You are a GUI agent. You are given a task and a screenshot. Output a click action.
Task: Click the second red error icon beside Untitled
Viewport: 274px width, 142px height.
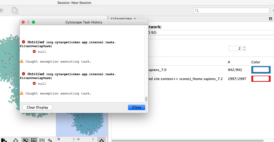pyautogui.click(x=23, y=74)
